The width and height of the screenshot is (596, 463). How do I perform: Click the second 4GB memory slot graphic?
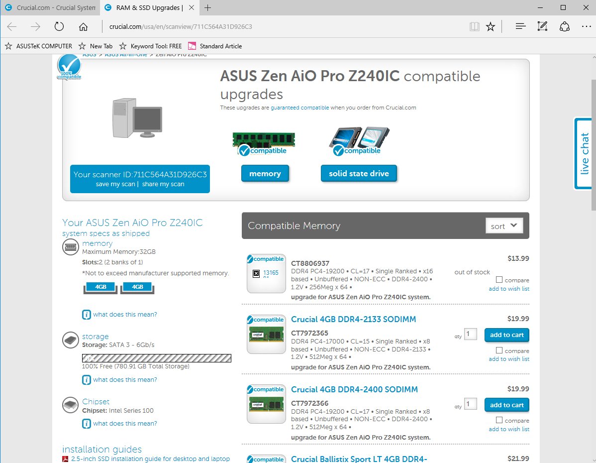(137, 288)
